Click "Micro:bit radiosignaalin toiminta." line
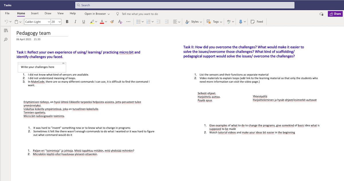 click(x=44, y=116)
